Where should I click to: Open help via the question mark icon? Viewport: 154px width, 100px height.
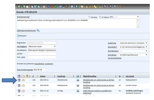click(120, 7)
